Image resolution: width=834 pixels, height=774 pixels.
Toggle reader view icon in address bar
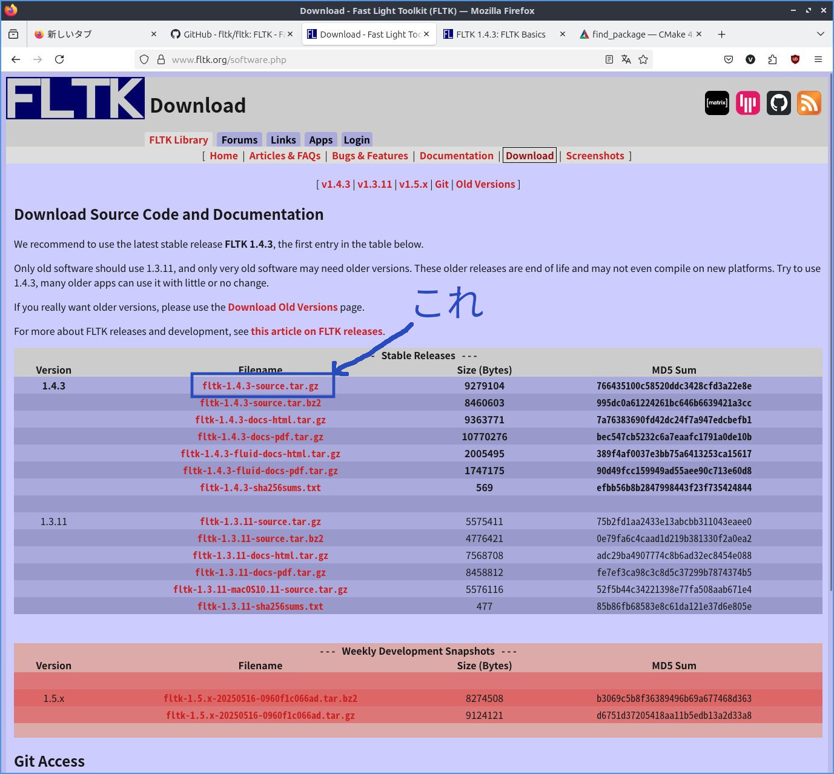pos(609,59)
